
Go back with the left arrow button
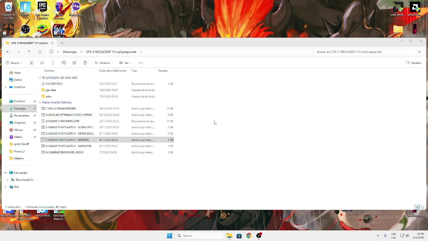8,52
